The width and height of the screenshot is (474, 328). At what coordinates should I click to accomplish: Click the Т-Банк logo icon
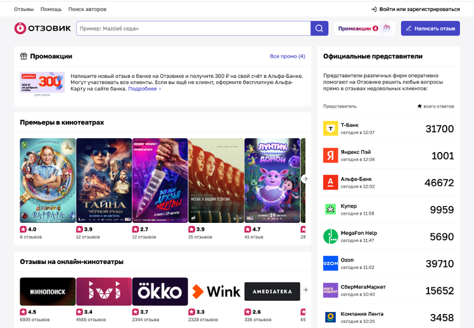pos(330,129)
